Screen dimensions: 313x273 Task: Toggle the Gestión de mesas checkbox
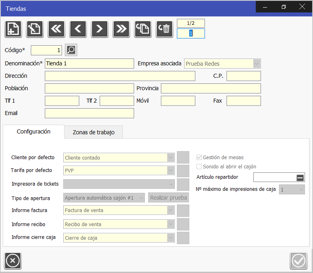click(x=199, y=158)
